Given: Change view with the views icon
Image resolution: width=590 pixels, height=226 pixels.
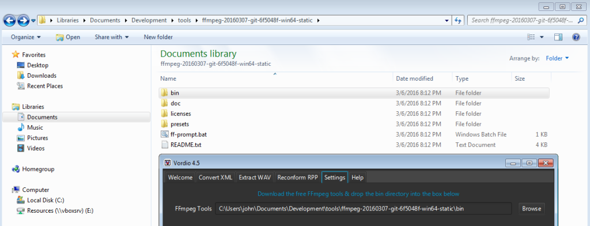Looking at the screenshot, I should coord(531,37).
